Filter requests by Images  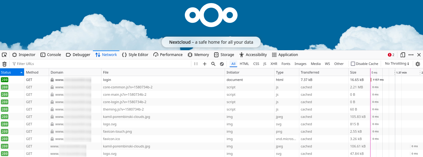click(x=301, y=64)
